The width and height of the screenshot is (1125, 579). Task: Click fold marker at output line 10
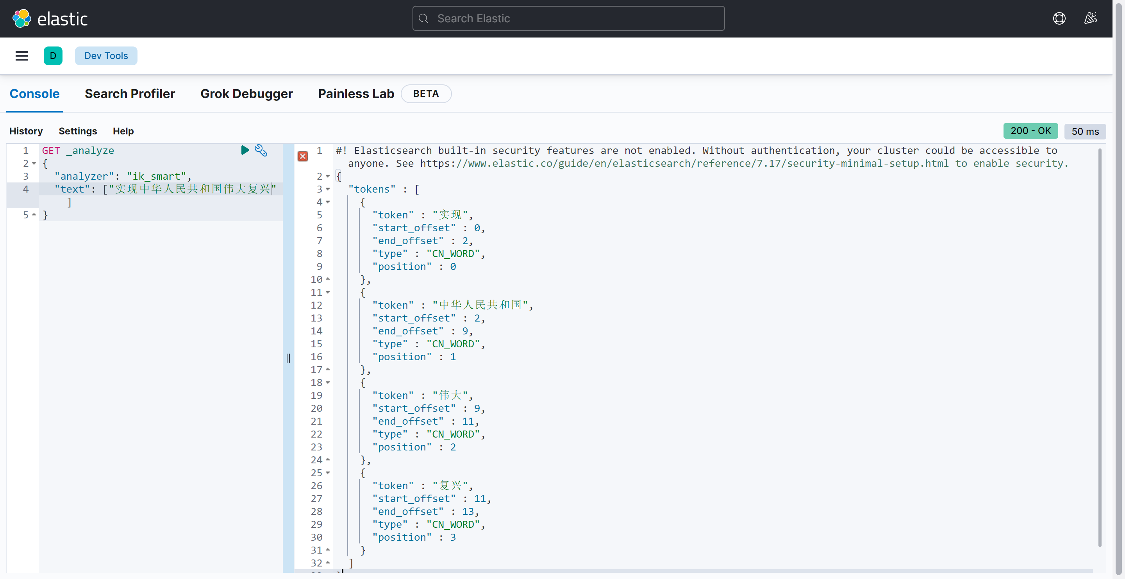point(328,279)
